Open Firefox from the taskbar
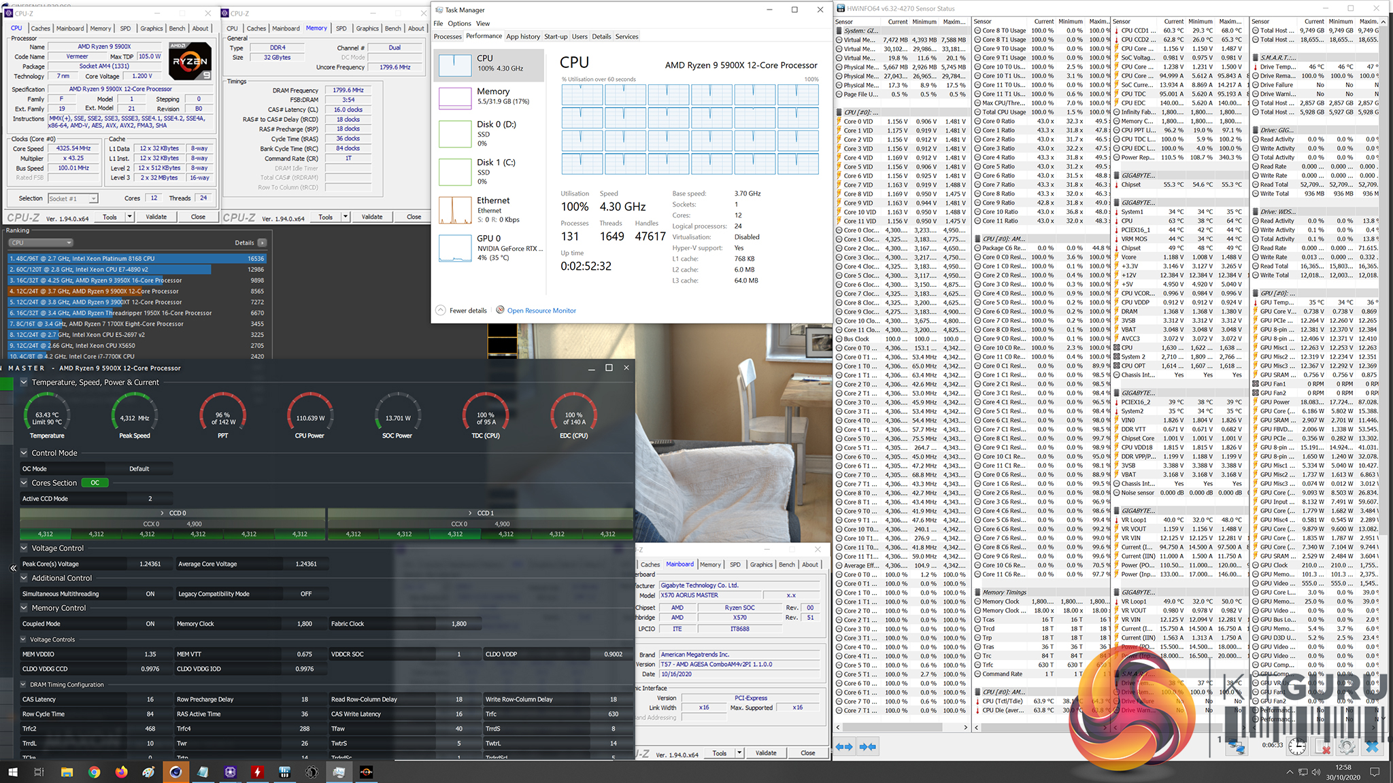The width and height of the screenshot is (1393, 783). (121, 772)
